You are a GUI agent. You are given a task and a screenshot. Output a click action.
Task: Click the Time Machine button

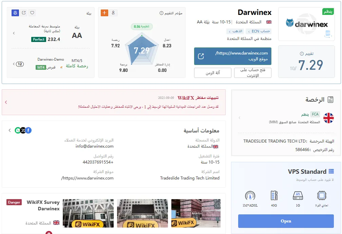click(213, 73)
